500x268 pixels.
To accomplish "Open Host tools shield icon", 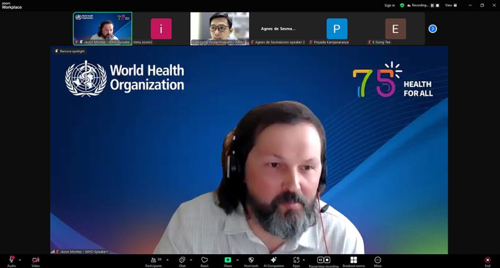I will (251, 261).
